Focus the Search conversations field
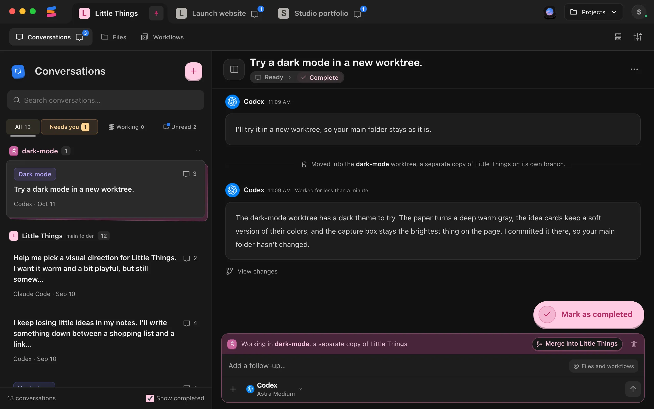The width and height of the screenshot is (654, 409). [106, 100]
